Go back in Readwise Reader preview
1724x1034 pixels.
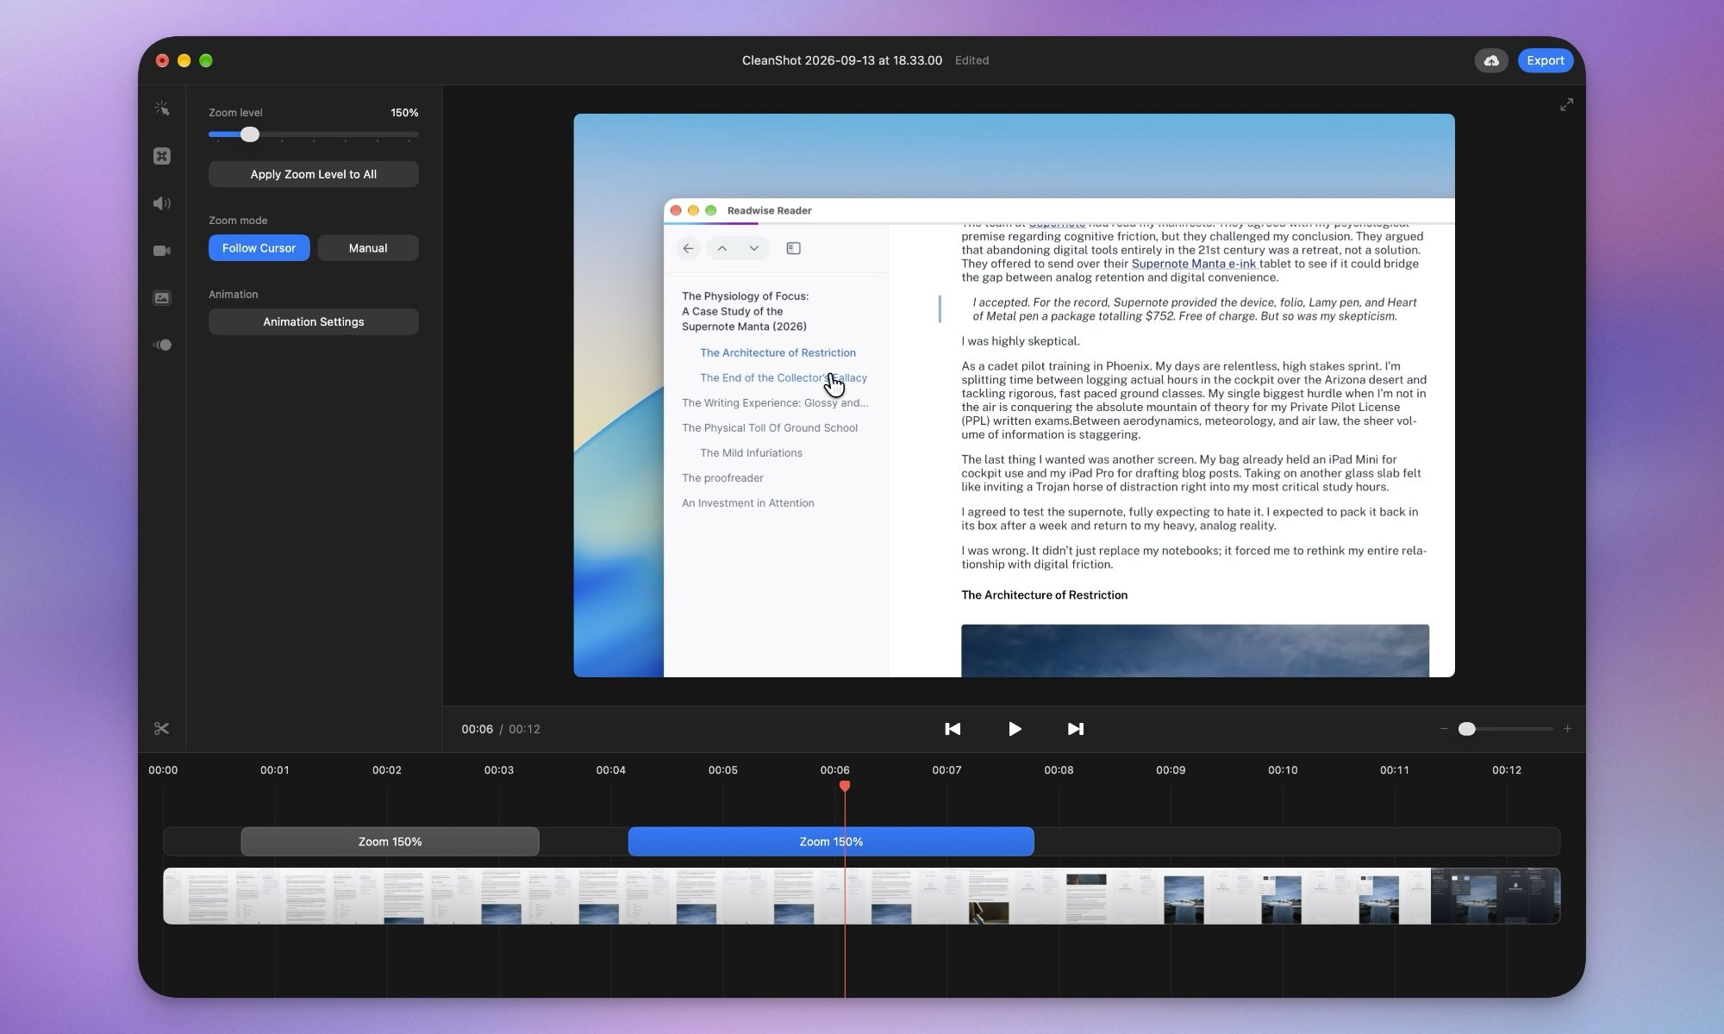tap(688, 248)
